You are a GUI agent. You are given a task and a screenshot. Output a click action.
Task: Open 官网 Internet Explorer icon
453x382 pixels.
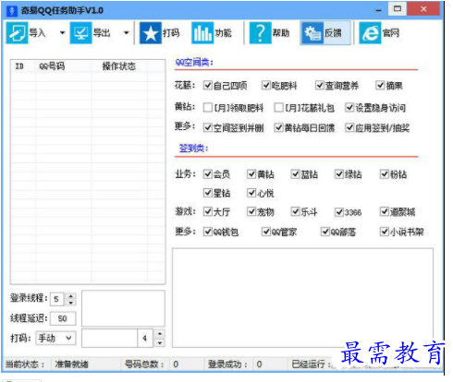(x=370, y=33)
